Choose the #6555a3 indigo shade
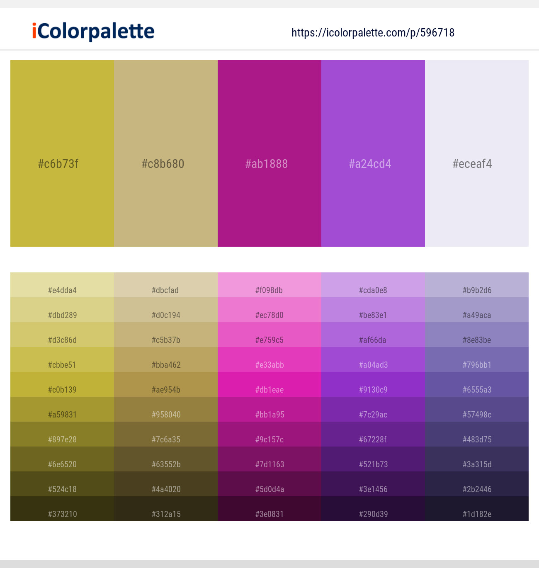Viewport: 539px width, 568px height. click(477, 385)
